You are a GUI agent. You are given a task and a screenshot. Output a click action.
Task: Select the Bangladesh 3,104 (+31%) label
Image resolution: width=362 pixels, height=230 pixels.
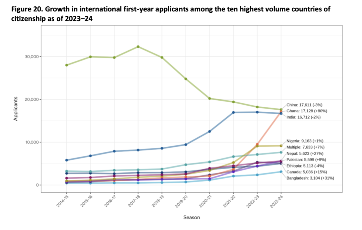310,178
